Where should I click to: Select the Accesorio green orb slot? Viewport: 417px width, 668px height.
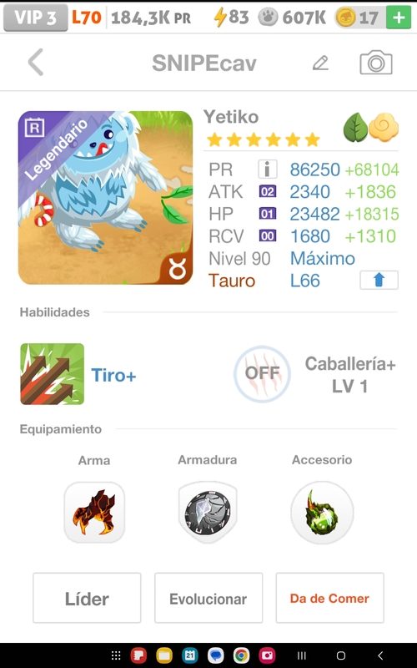(322, 512)
